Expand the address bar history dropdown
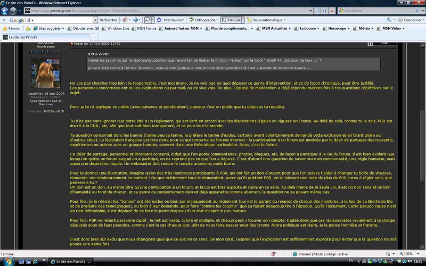 click(x=310, y=11)
